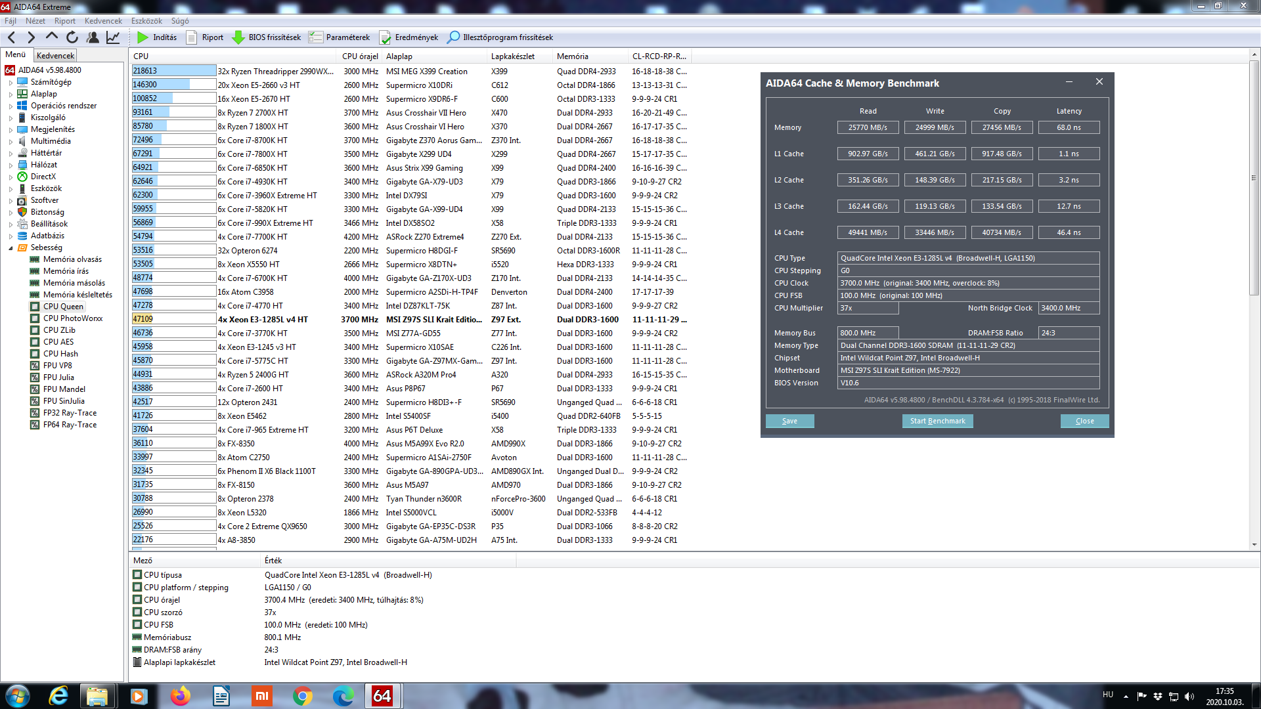The image size is (1261, 709).
Task: Start benchmark with green Indítás icon
Action: pos(143,37)
